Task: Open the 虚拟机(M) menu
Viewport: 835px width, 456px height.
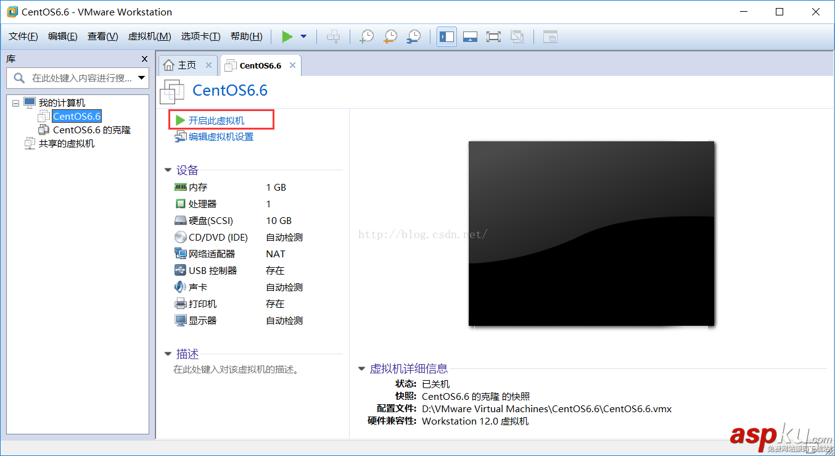Action: [149, 36]
